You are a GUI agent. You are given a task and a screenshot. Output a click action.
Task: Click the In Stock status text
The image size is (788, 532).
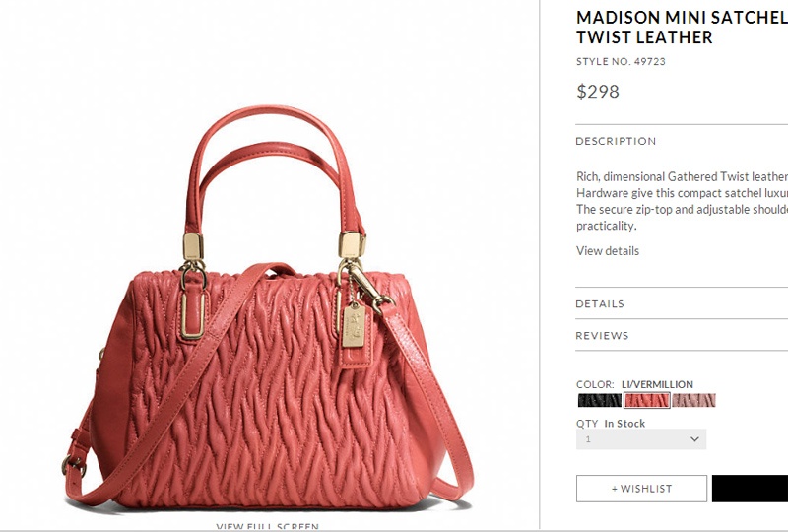pos(624,424)
